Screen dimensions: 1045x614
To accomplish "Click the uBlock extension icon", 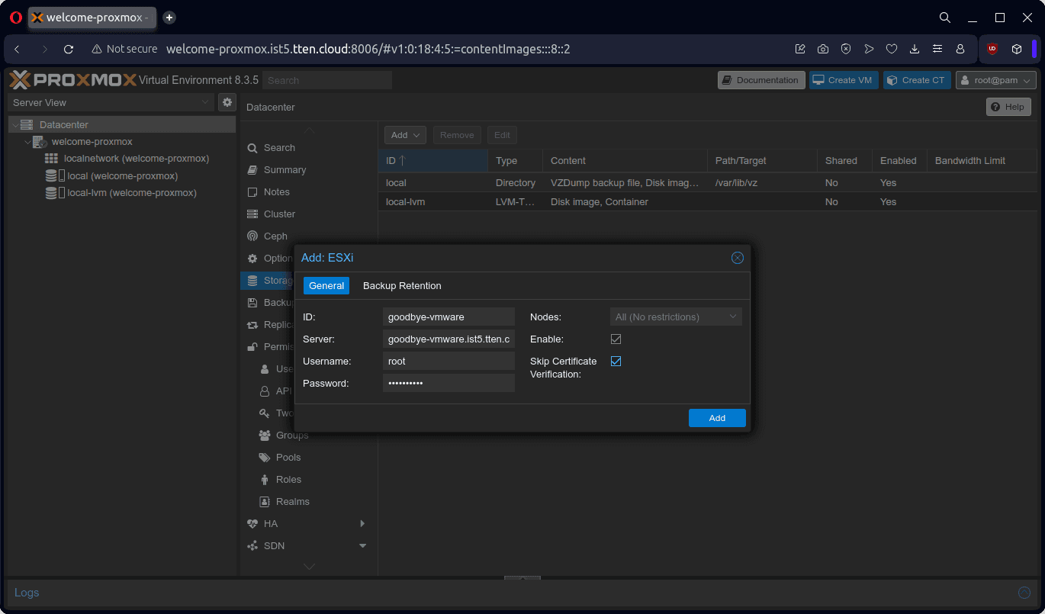I will pos(992,49).
